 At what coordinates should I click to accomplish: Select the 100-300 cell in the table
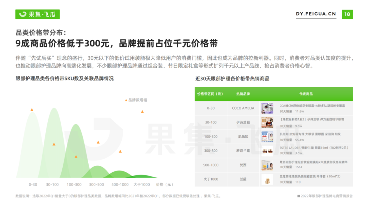point(211,137)
